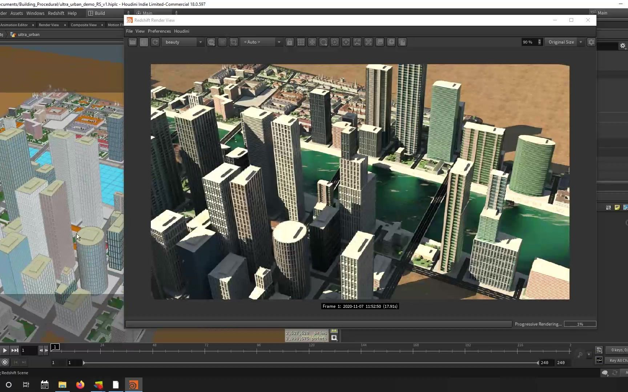Viewport: 628px width, 392px height.
Task: Click the step to last frame button
Action: coord(15,350)
